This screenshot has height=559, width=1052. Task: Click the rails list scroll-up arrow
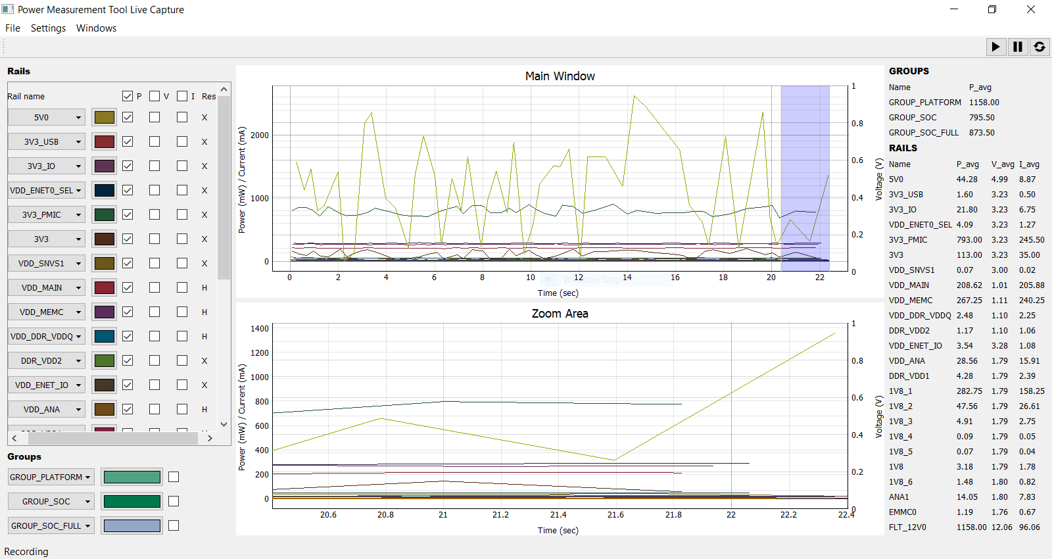224,89
